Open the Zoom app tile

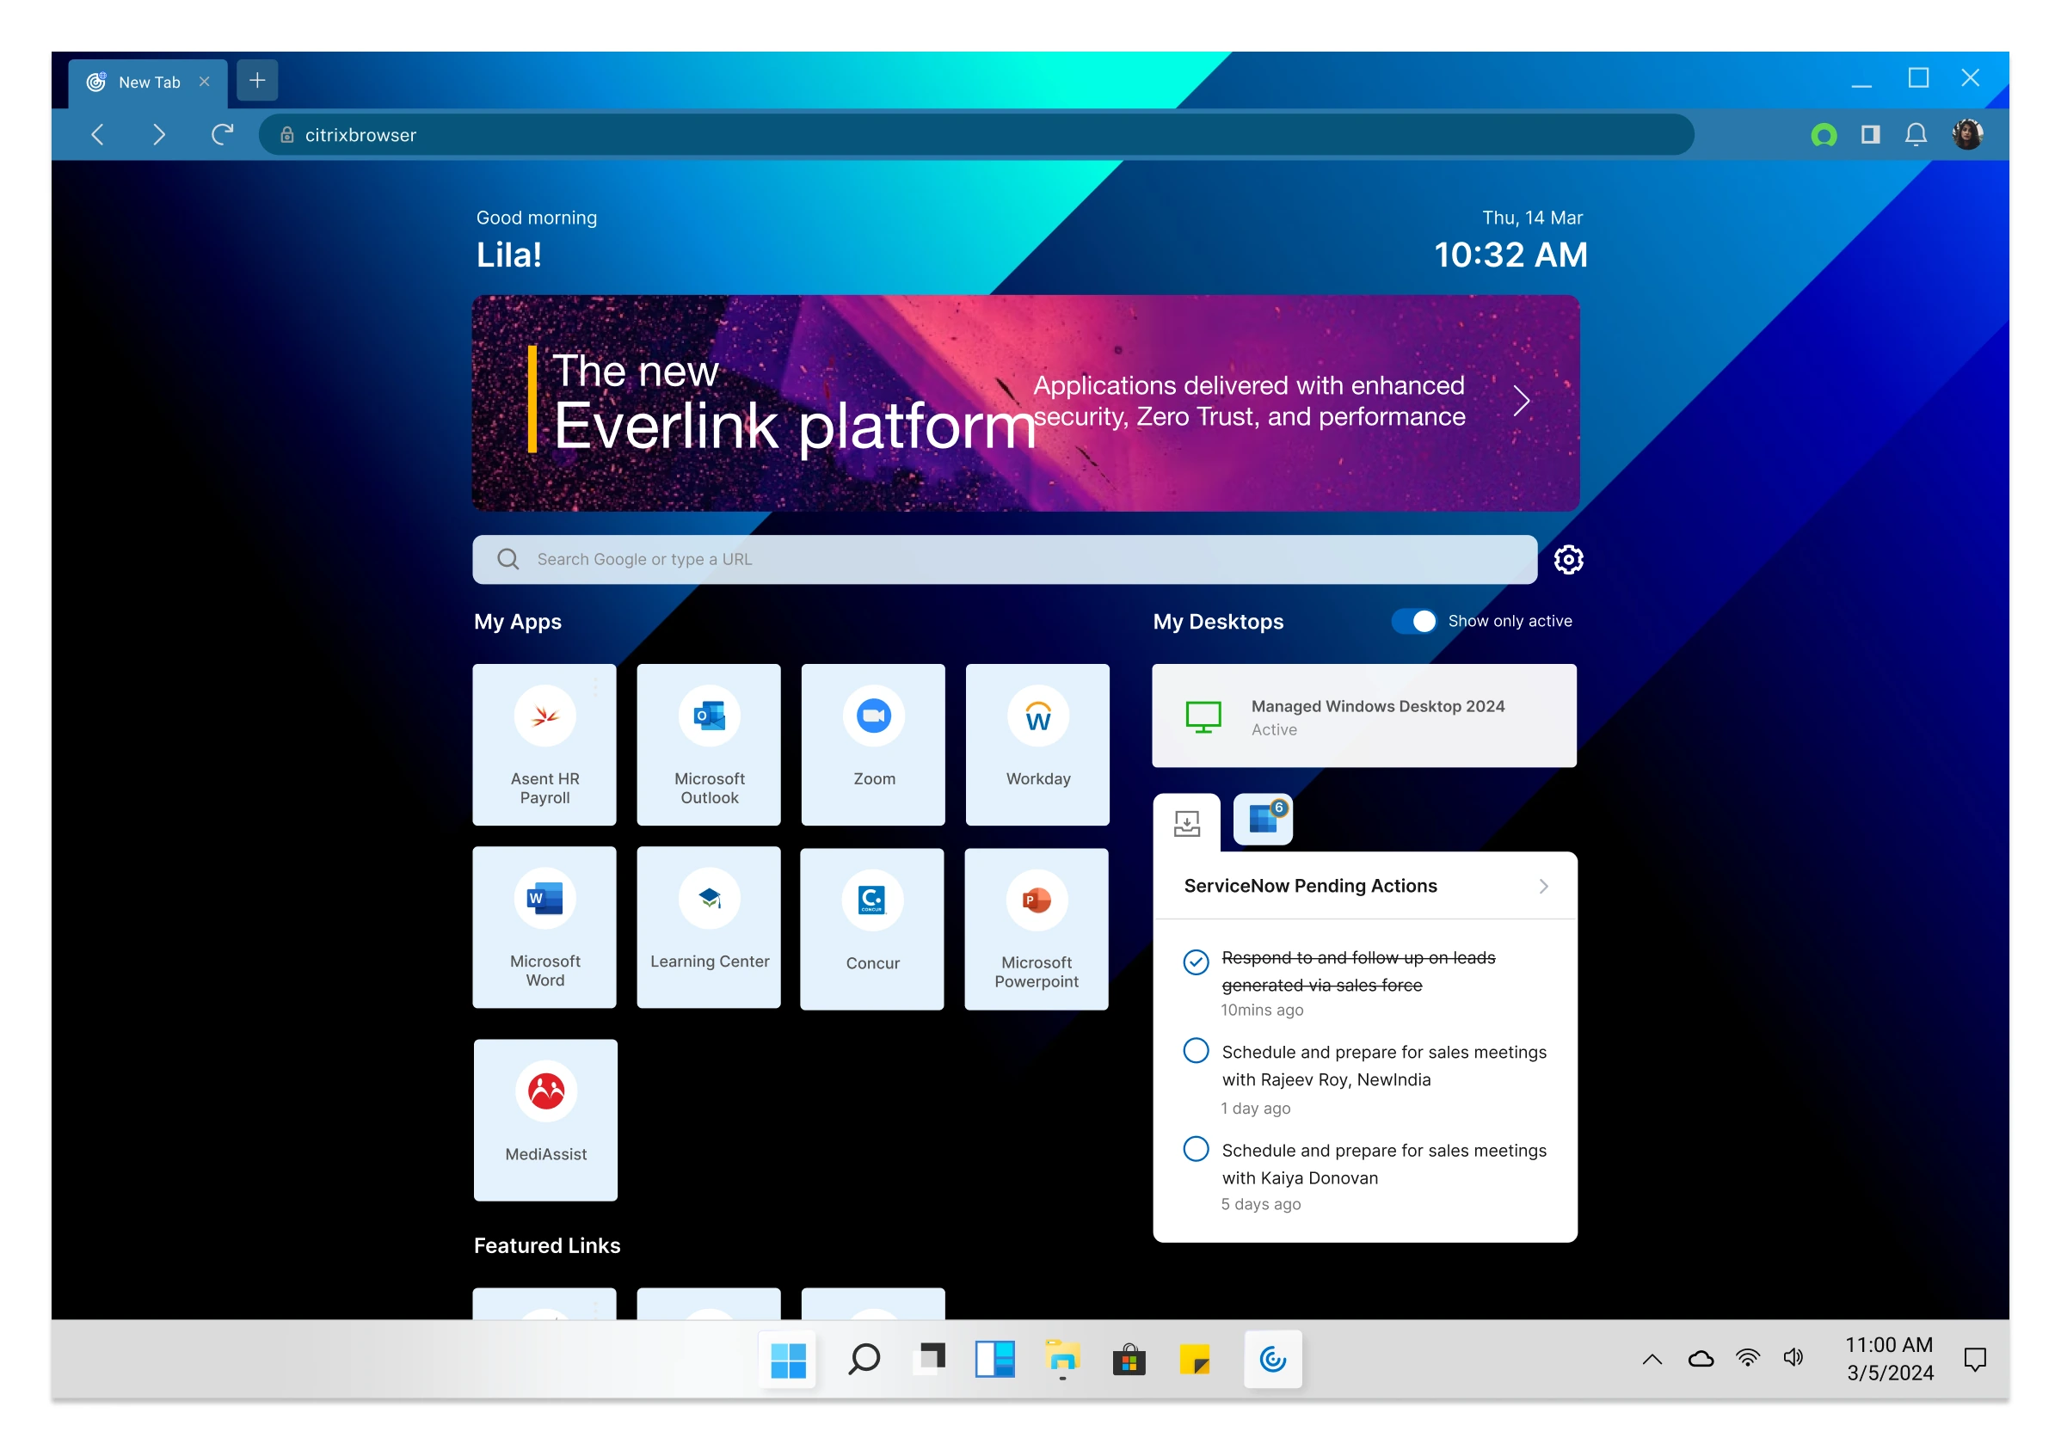pyautogui.click(x=872, y=744)
